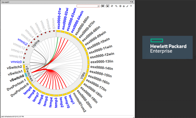Screen dimensions: 196x118
Task: Click the Uplink group label
Action: (36, 43)
